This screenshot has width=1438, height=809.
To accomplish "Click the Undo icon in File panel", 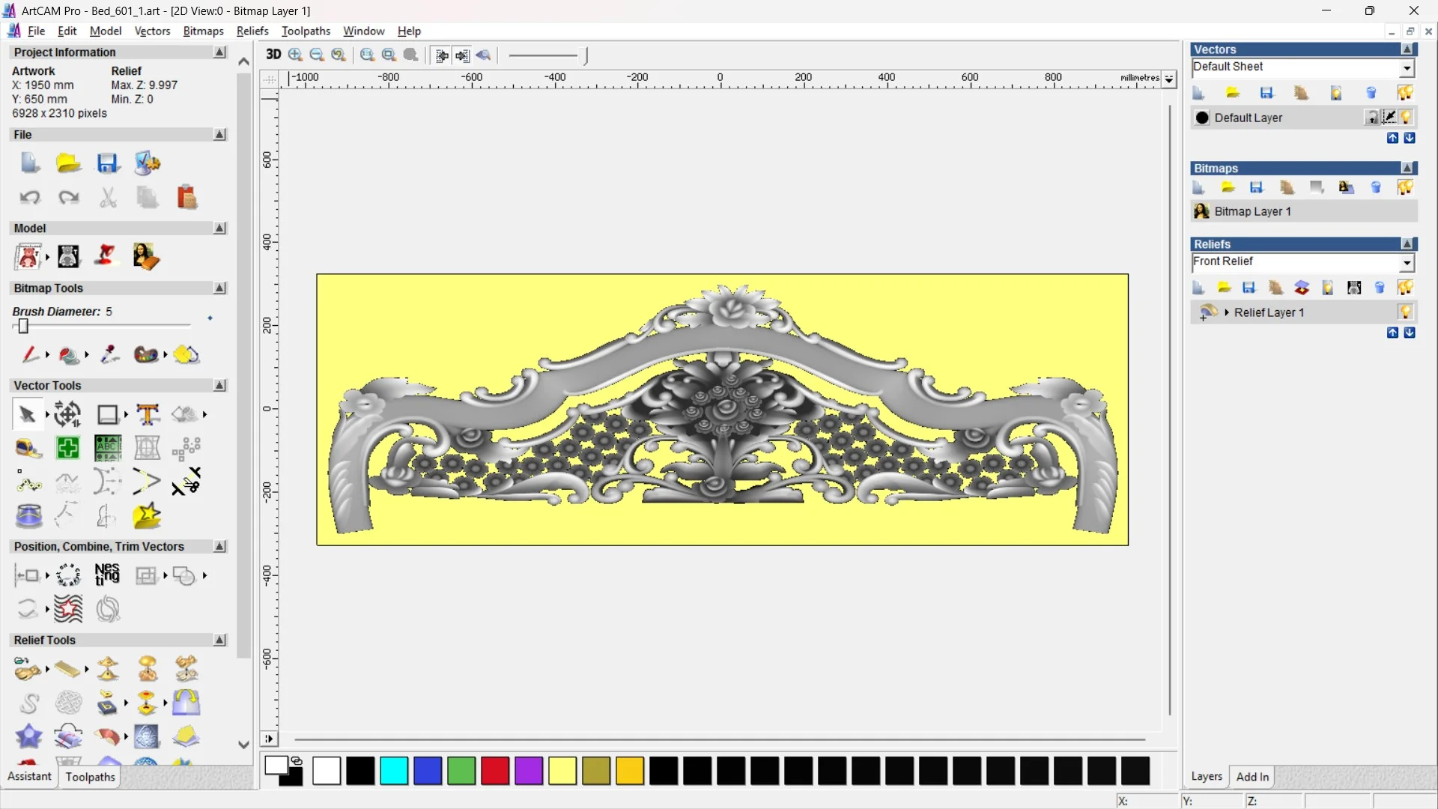I will point(30,198).
